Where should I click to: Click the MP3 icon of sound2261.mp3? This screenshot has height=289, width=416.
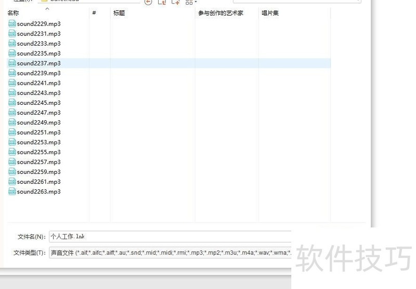click(x=12, y=182)
